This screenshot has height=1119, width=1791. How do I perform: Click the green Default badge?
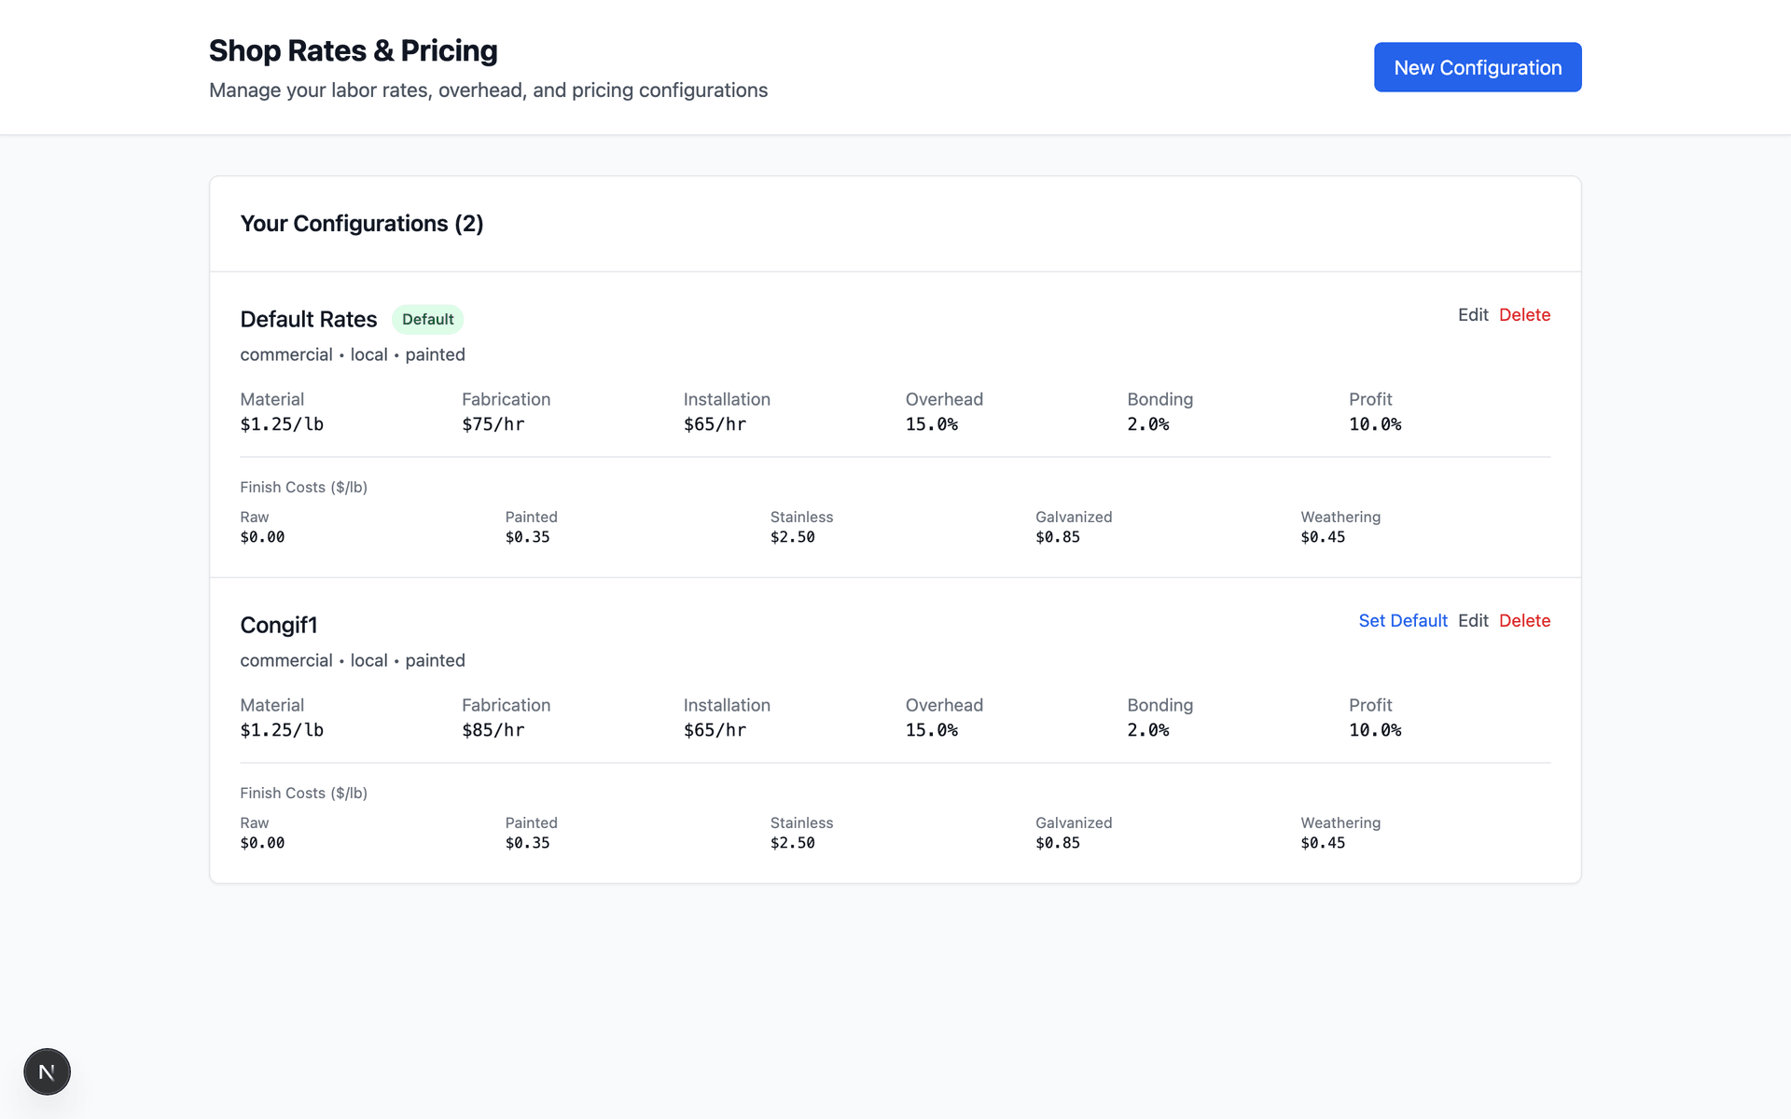[x=427, y=320]
